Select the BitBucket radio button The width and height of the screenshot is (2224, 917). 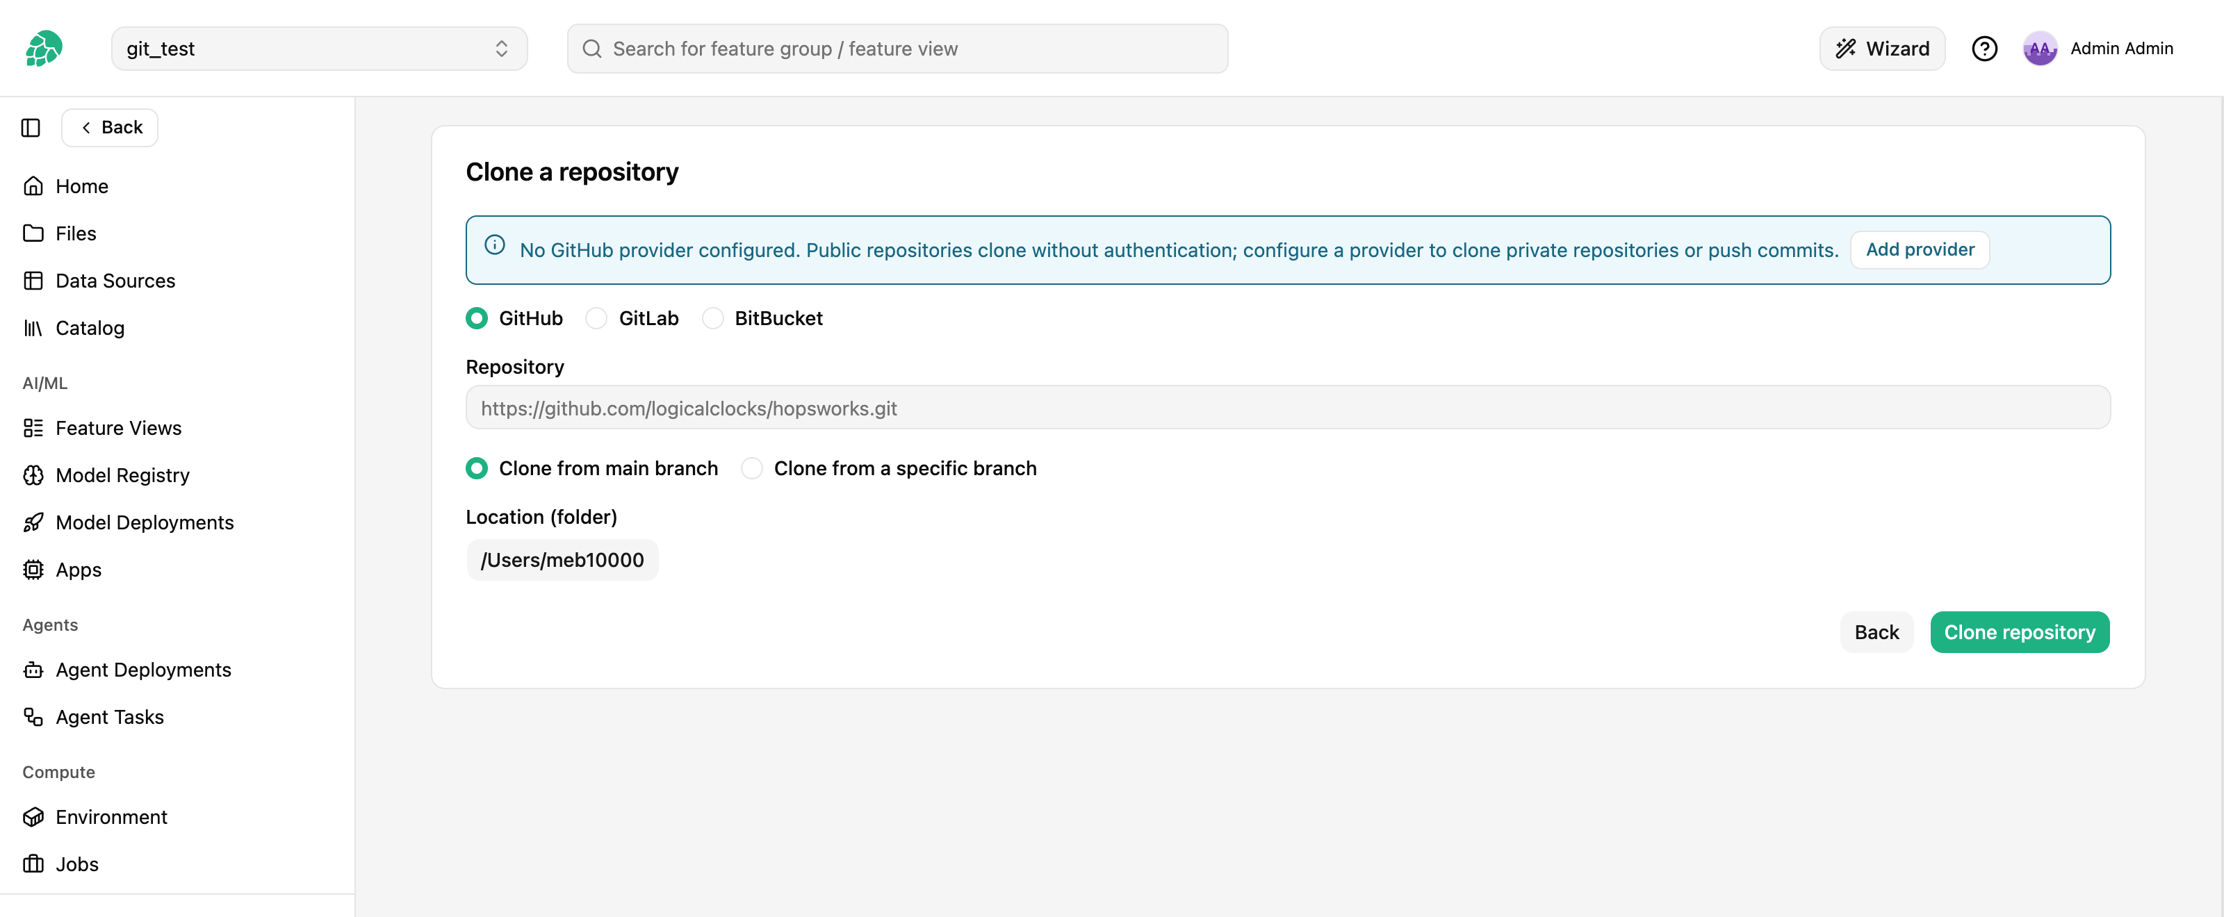tap(713, 318)
